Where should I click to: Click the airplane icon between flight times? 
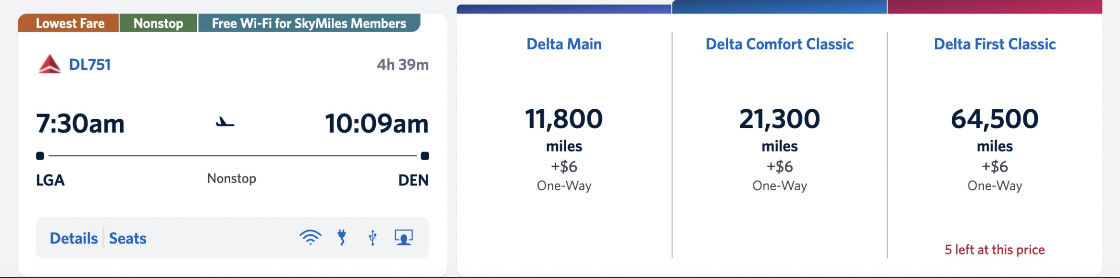click(x=224, y=123)
